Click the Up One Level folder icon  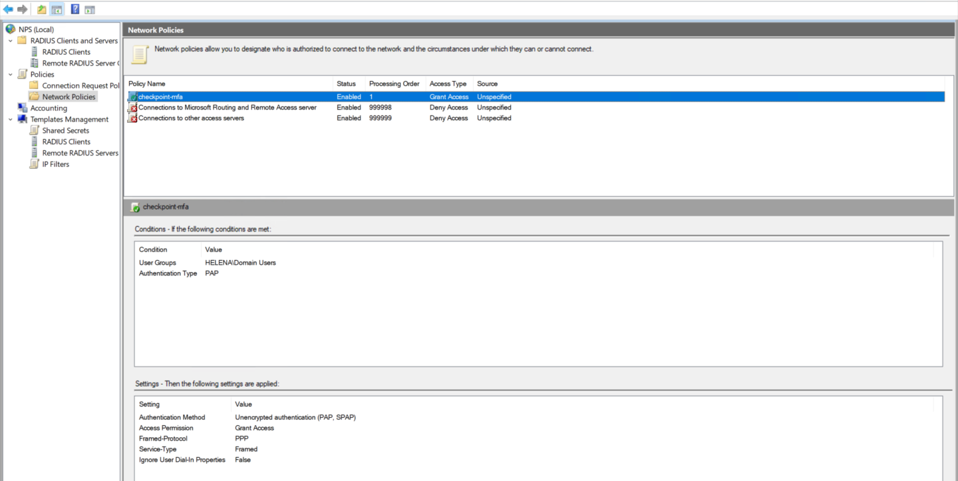tap(42, 9)
